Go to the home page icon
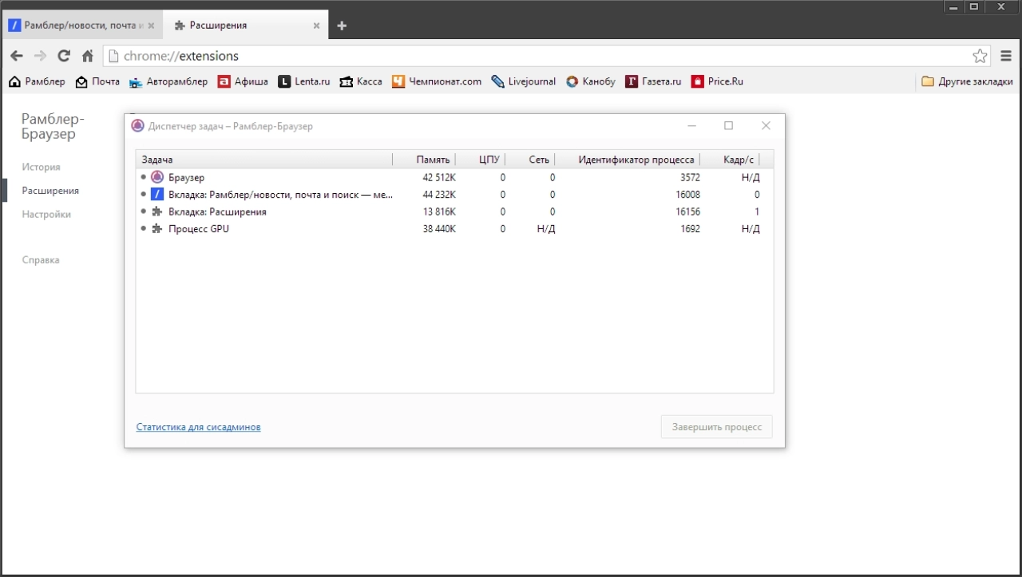 coord(88,56)
